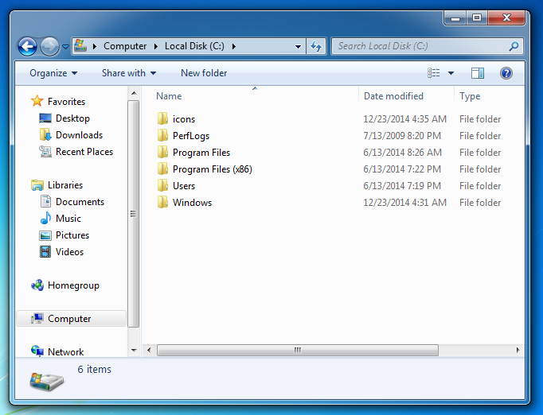Select Computer in the navigation pane
The height and width of the screenshot is (415, 543).
click(x=72, y=319)
